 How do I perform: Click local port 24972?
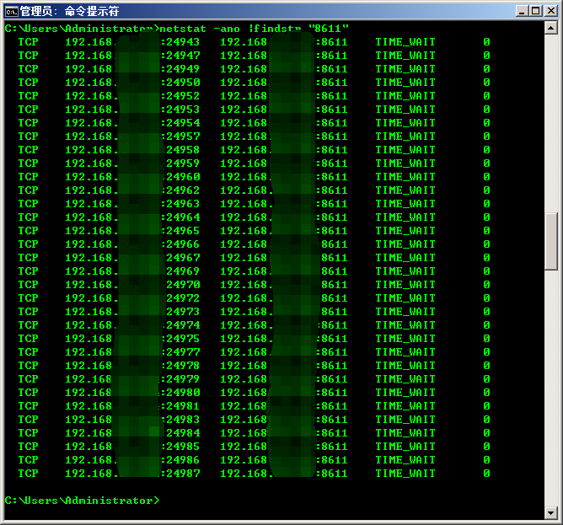tap(183, 298)
